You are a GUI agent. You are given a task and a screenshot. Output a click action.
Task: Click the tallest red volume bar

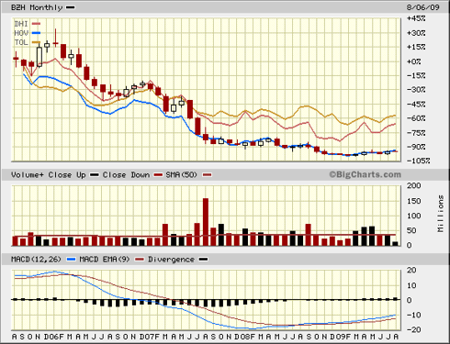206,222
